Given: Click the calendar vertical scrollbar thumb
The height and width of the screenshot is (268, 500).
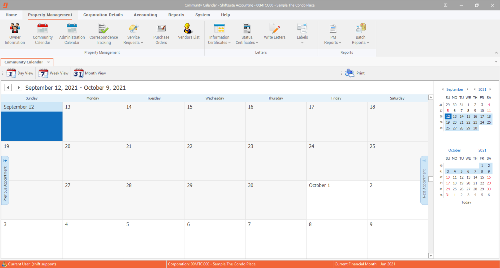Looking at the screenshot, I should (431, 179).
